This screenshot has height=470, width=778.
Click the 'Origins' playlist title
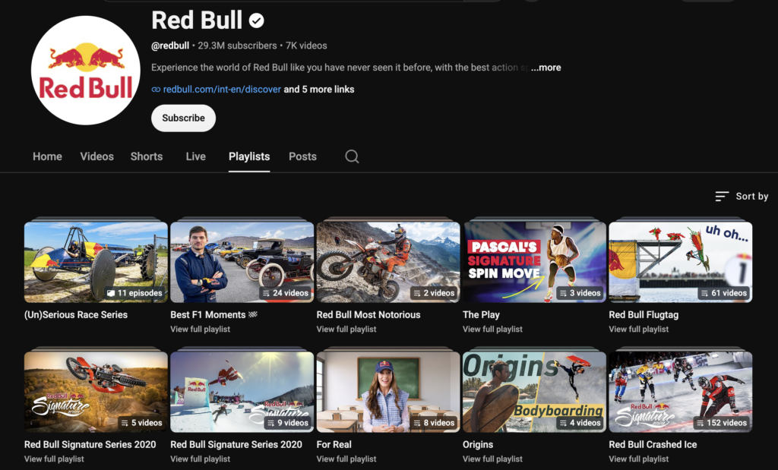click(x=478, y=445)
